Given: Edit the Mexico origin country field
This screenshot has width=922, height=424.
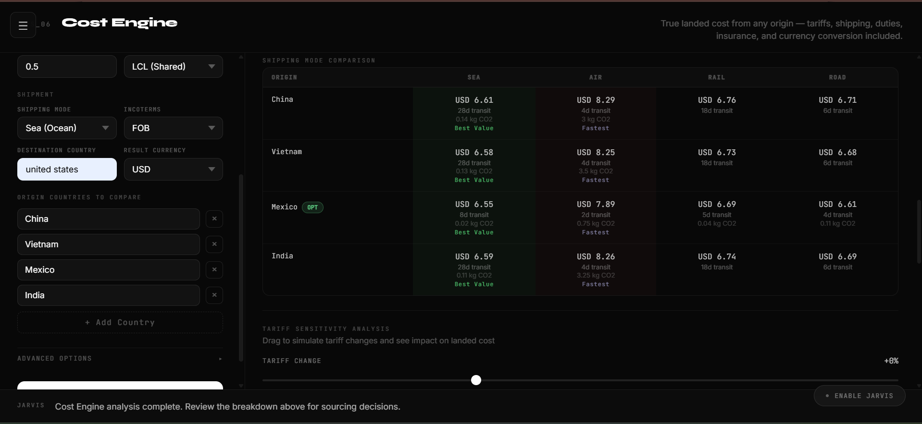Looking at the screenshot, I should tap(109, 270).
